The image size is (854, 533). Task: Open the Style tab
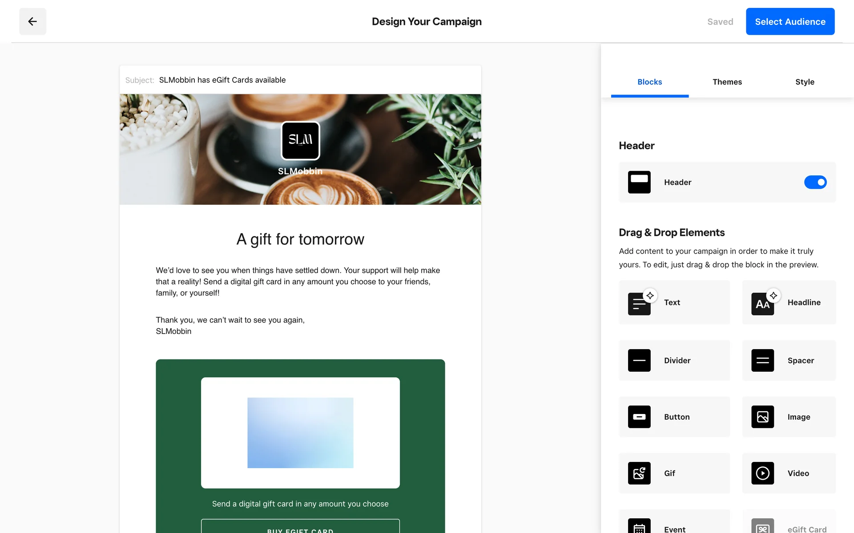coord(804,82)
